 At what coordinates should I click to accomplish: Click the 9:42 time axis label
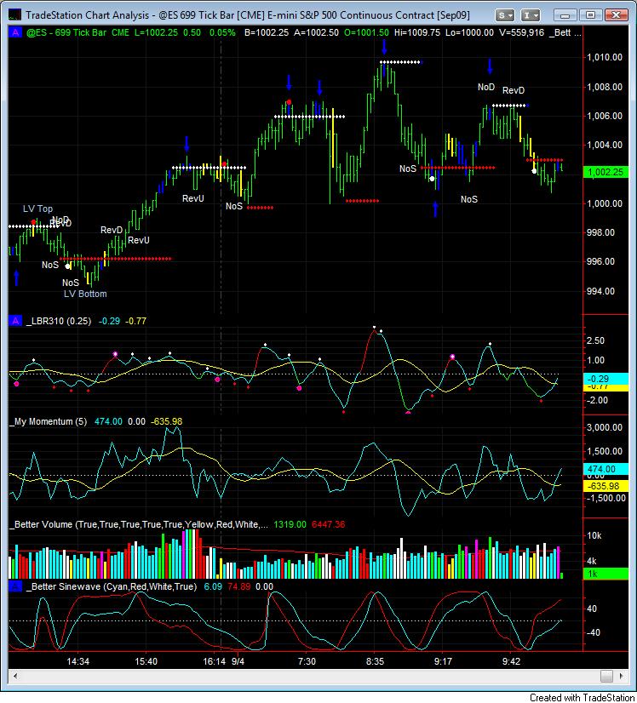click(512, 661)
